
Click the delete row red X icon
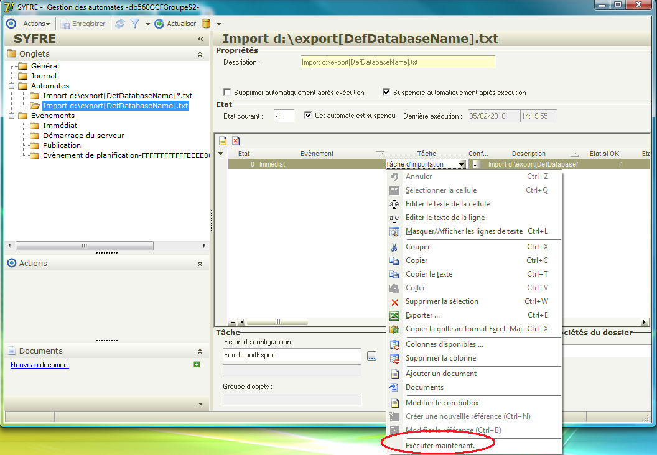(236, 141)
